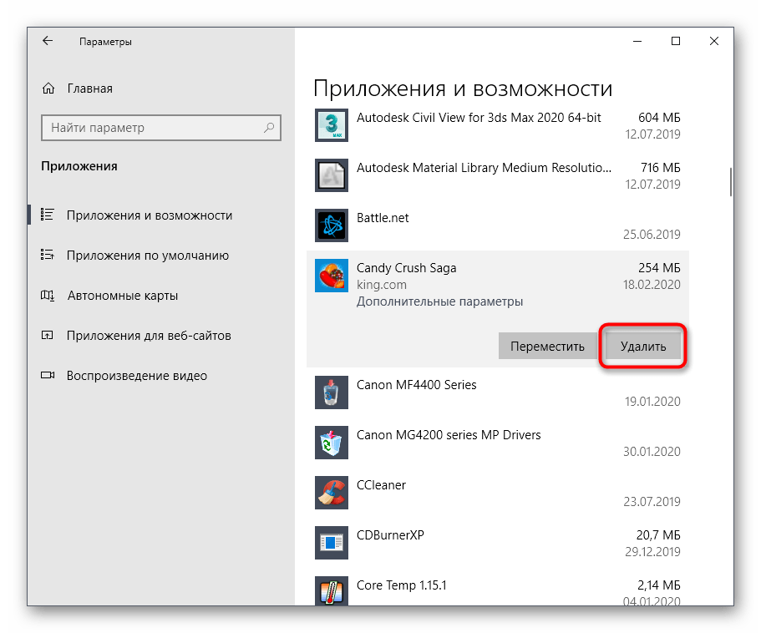Viewport: 761px width, 633px height.
Task: Select the Core Temp thermometer icon
Action: click(x=330, y=591)
